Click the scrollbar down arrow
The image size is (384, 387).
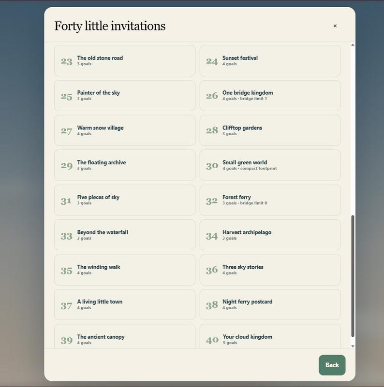coord(353,346)
